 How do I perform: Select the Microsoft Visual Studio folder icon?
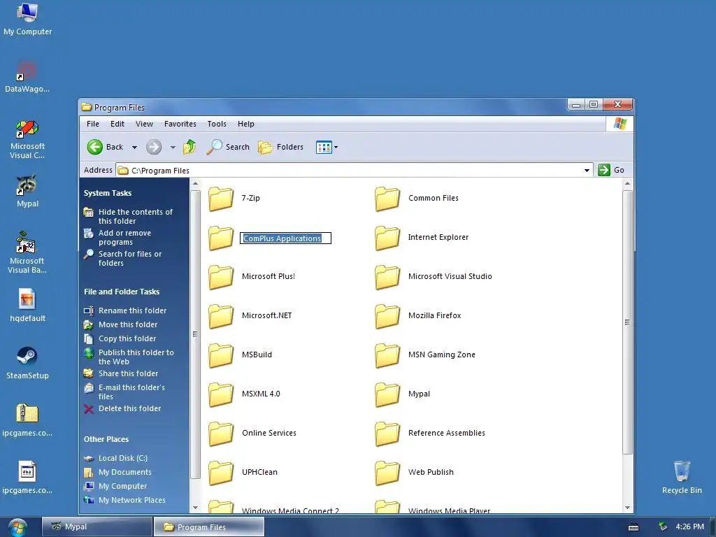[387, 278]
